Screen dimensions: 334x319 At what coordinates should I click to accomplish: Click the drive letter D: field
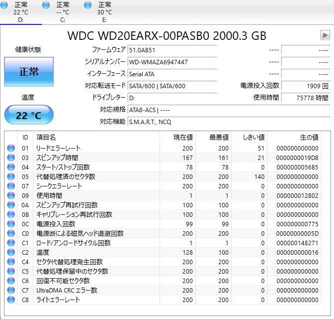[x=172, y=98]
